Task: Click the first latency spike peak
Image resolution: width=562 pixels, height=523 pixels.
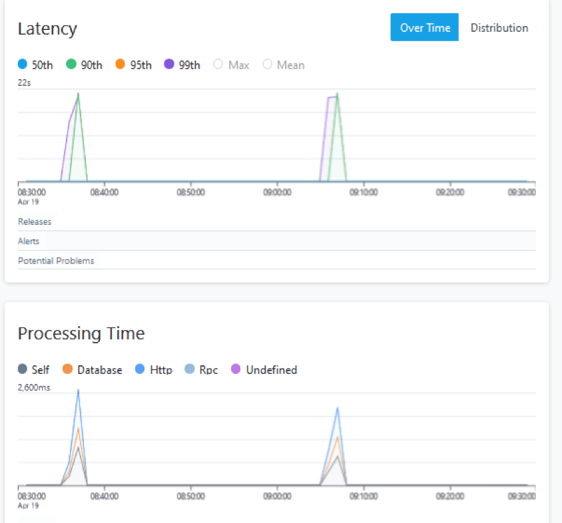Action: pos(79,94)
